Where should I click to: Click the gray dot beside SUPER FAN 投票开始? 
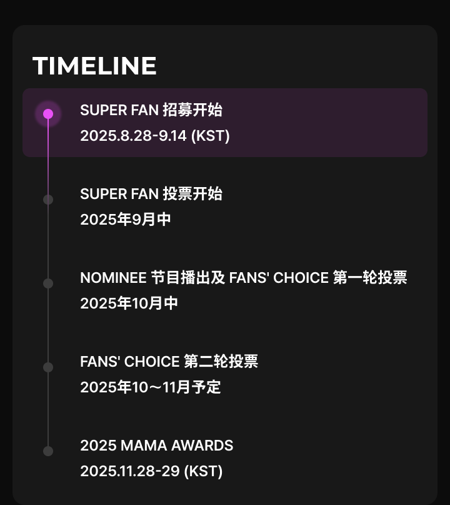(x=48, y=200)
